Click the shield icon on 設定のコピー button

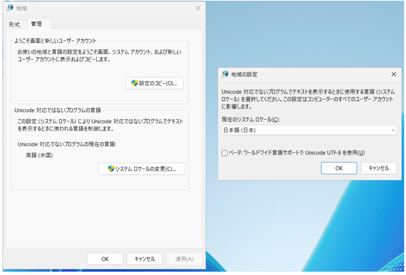[x=135, y=83]
